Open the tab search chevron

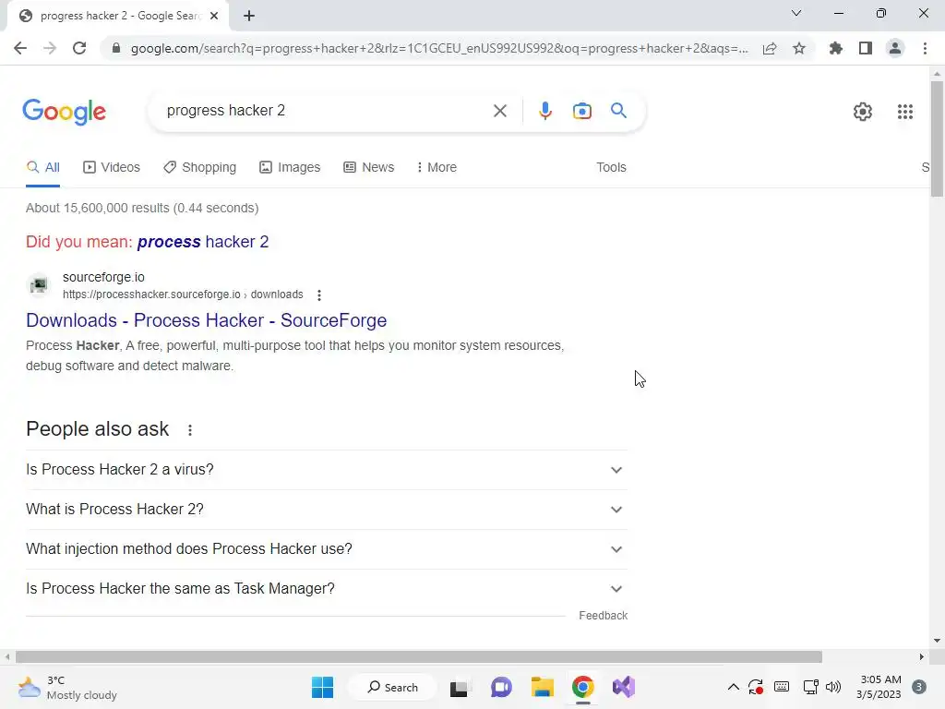coord(796,13)
